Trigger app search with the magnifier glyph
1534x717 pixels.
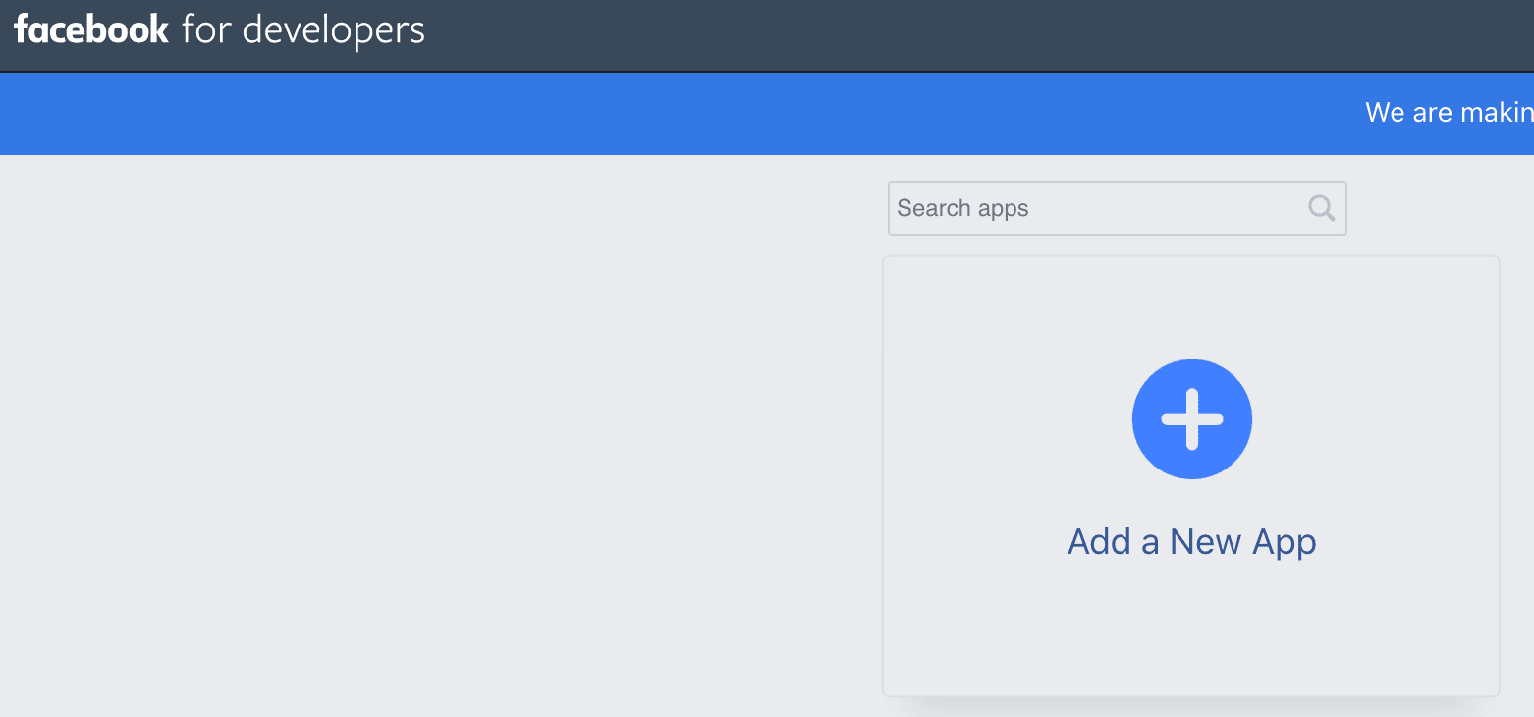point(1320,208)
